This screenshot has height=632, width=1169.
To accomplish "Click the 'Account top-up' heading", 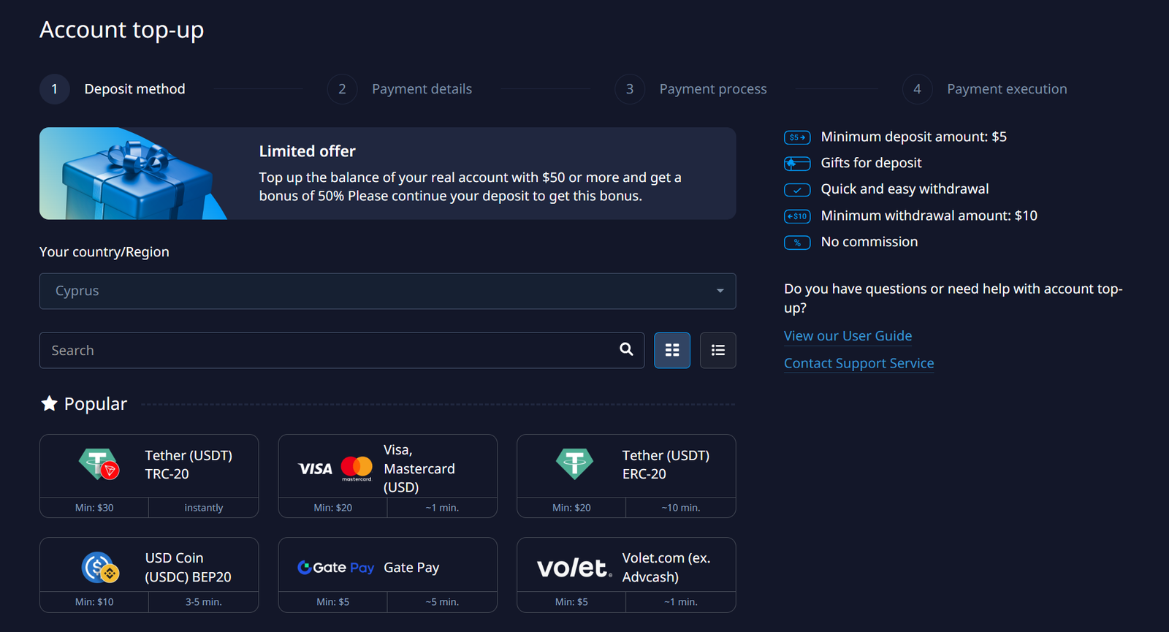I will click(121, 30).
